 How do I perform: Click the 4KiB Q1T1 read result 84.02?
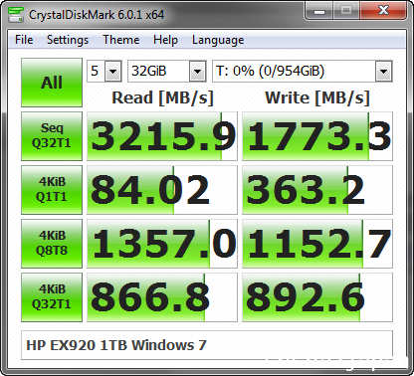coord(162,190)
